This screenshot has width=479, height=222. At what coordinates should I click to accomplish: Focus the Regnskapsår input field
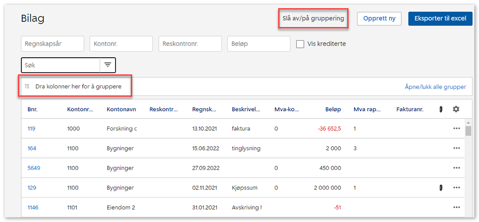click(x=53, y=44)
